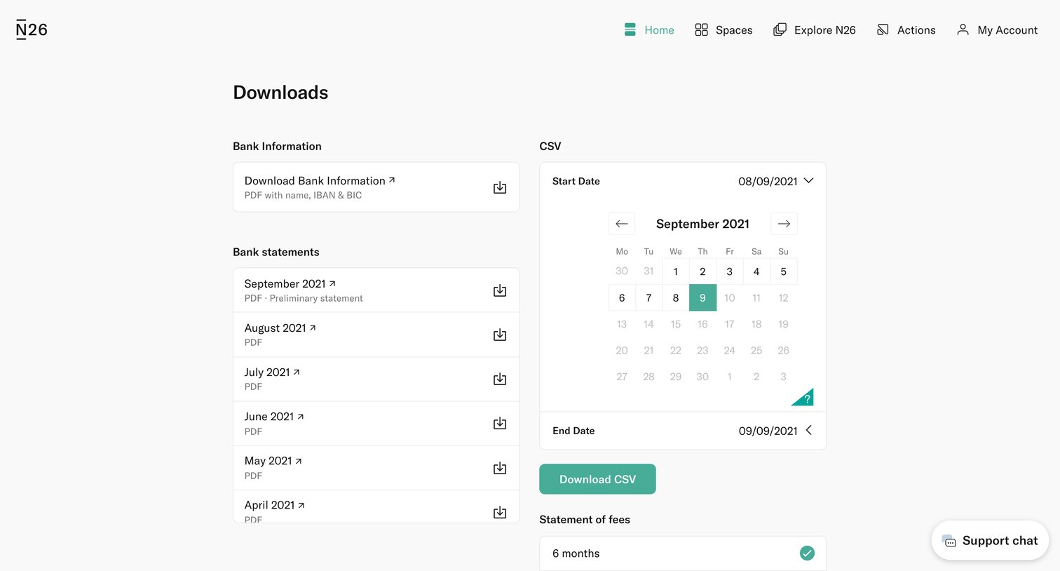Click the September 2021 calendar month title
1060x571 pixels.
(x=702, y=224)
